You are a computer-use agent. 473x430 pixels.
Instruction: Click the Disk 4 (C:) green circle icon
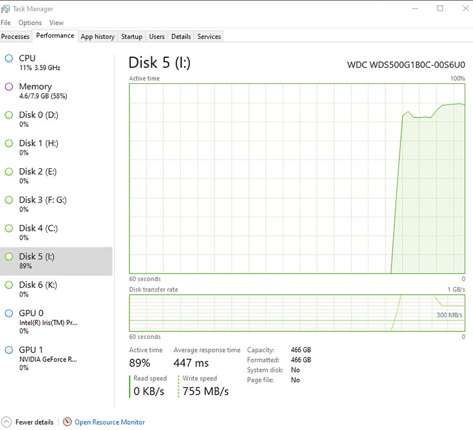click(9, 228)
